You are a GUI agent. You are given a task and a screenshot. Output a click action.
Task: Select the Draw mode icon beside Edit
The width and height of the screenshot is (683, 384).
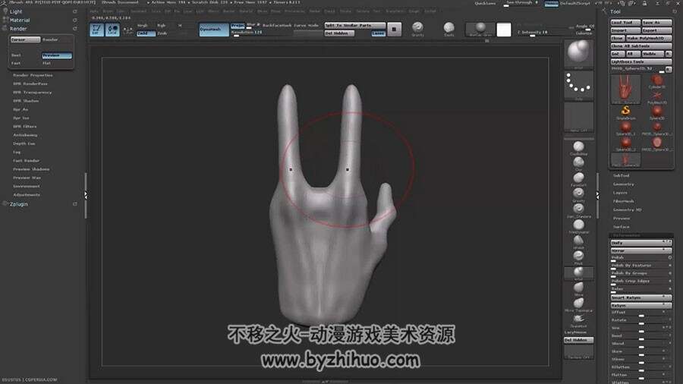(x=112, y=29)
